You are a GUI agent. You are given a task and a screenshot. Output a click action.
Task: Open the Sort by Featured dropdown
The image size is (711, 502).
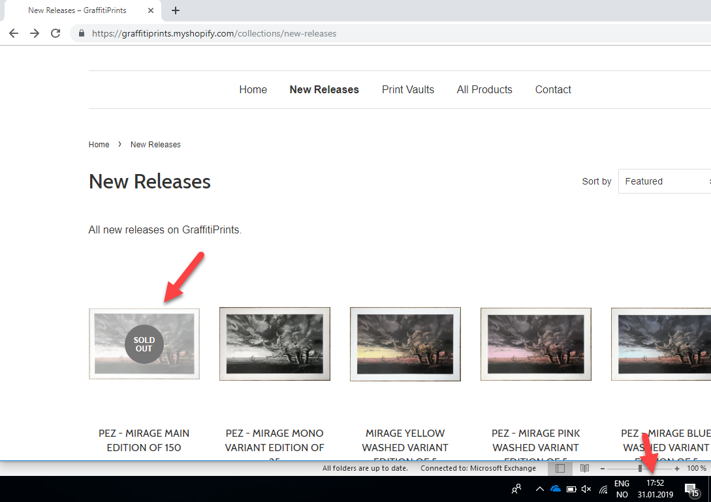pyautogui.click(x=664, y=181)
